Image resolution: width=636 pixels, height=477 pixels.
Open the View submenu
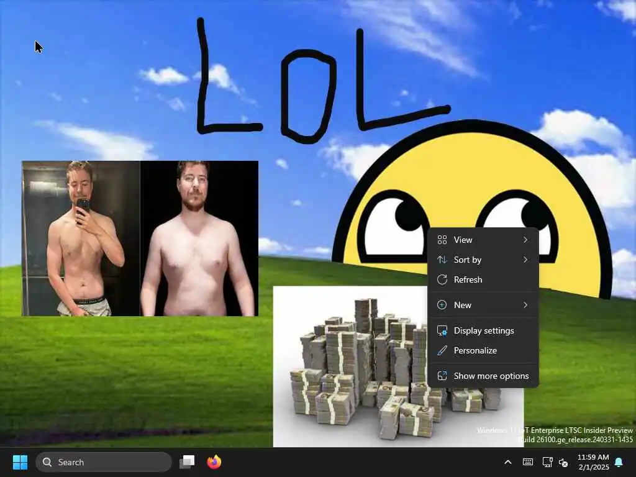483,240
